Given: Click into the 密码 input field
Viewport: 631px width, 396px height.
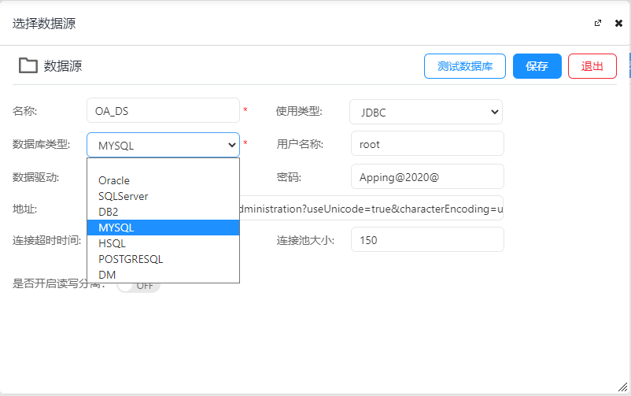Looking at the screenshot, I should 426,176.
